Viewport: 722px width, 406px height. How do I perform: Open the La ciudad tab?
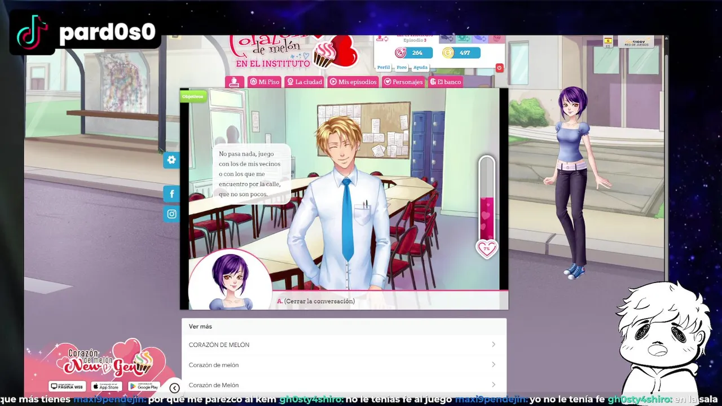pos(304,82)
